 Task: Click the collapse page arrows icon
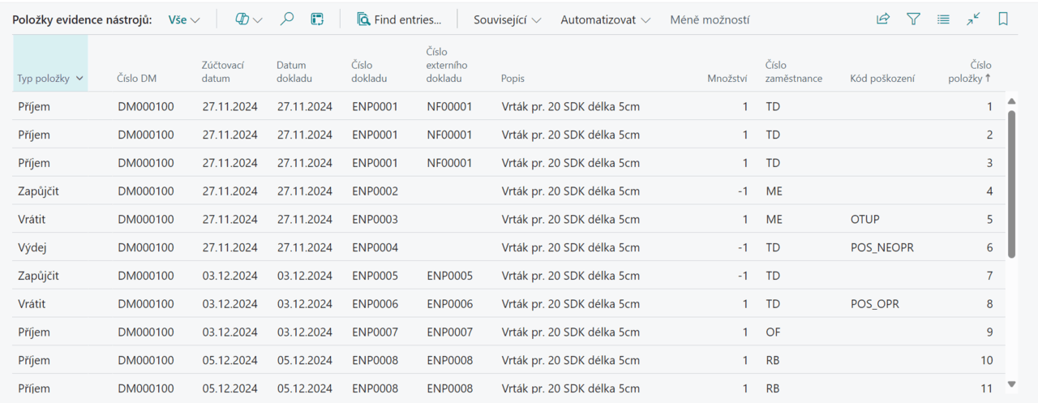973,19
